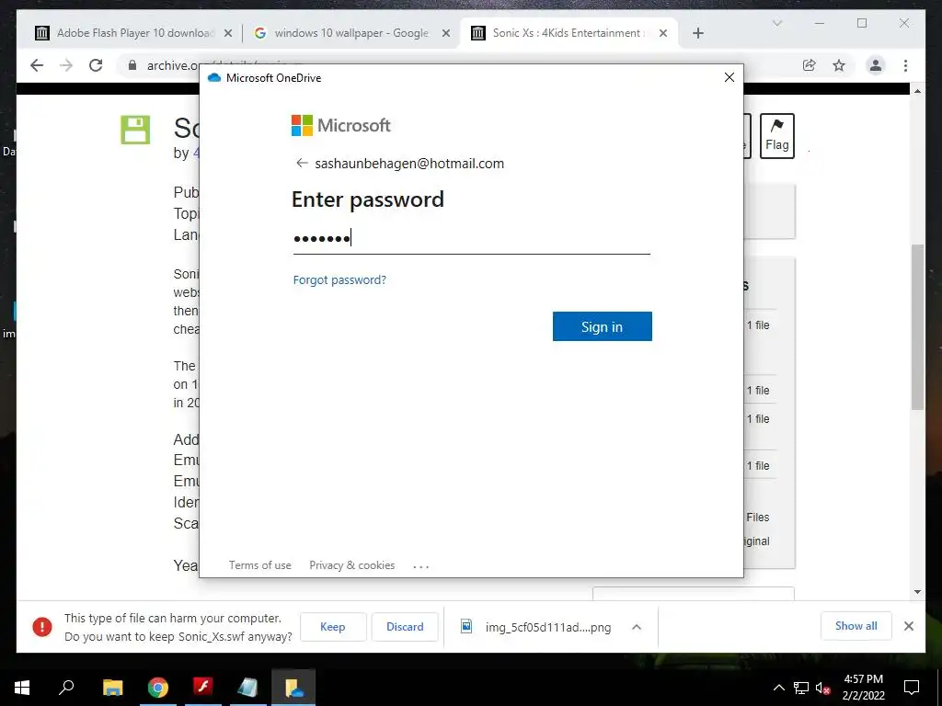The width and height of the screenshot is (942, 706).
Task: Close the Chrome downloads bar
Action: click(x=909, y=626)
